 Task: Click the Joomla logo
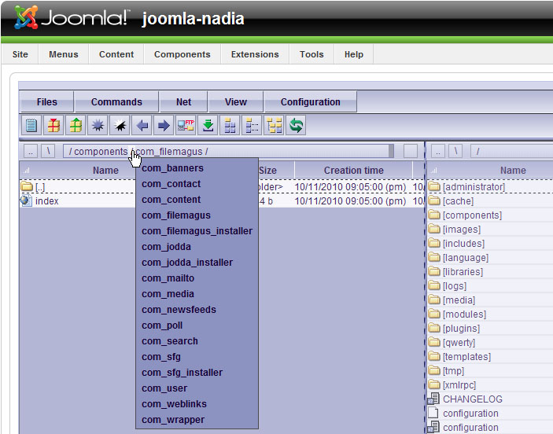point(72,17)
